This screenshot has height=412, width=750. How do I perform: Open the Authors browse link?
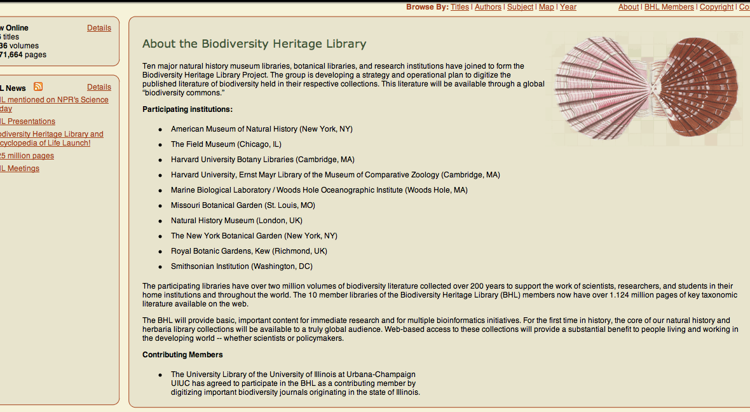[488, 7]
